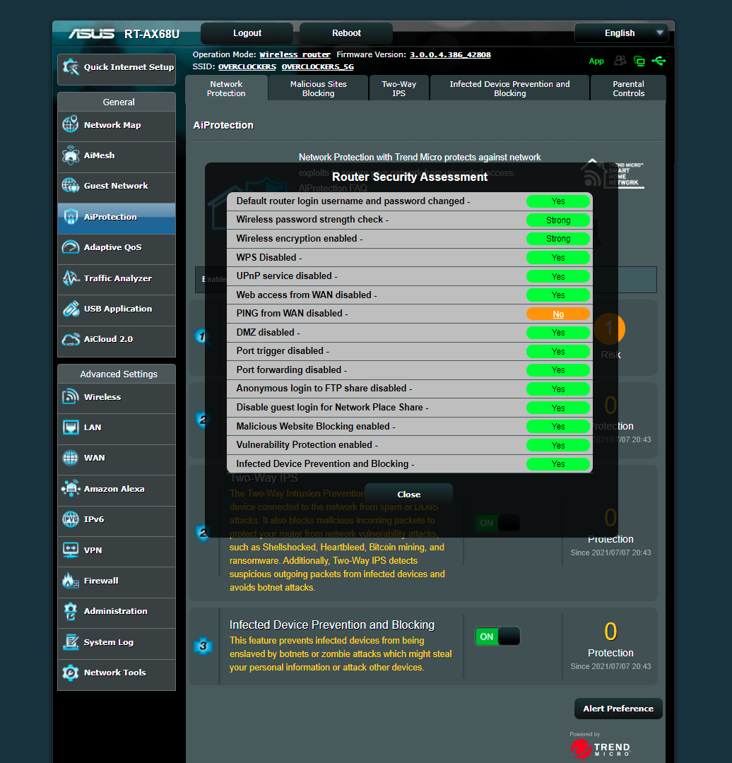The width and height of the screenshot is (732, 763).
Task: Click the green App link in header
Action: [596, 61]
